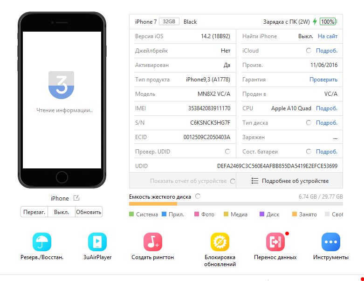Screen dimensions: 364x281
Task: Open Подроб. link in Сост. батареи row
Action: [x=327, y=152]
